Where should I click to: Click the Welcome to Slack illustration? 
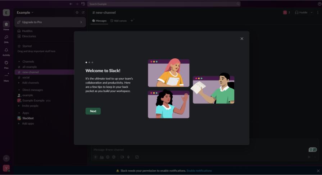191,88
